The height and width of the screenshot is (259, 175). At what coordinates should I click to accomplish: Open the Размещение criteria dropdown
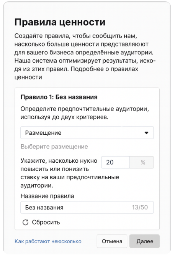tap(87, 133)
